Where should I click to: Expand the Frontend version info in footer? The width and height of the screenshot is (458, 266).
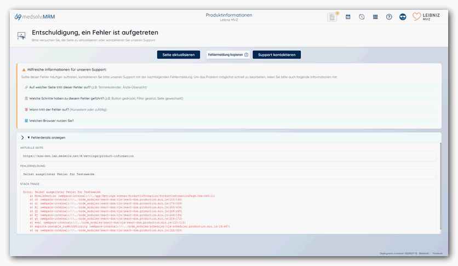(438, 253)
